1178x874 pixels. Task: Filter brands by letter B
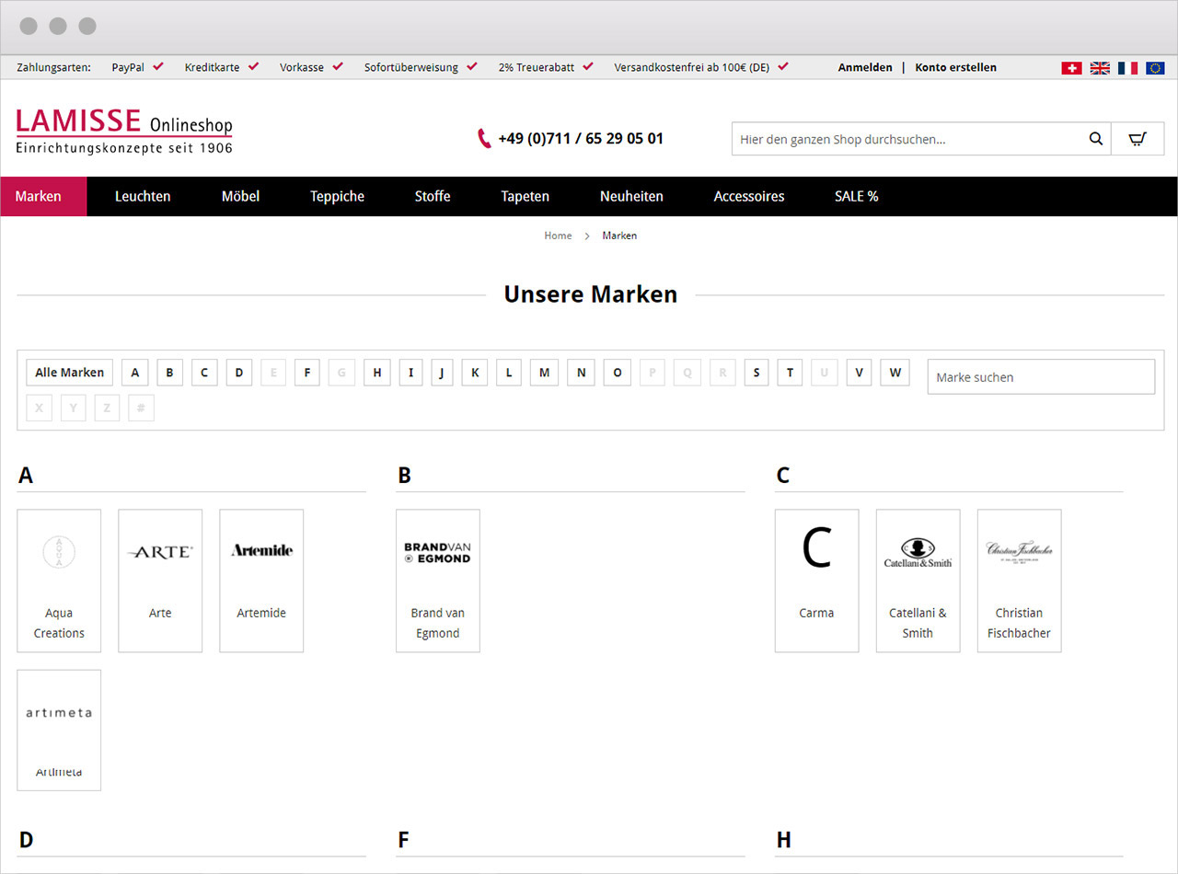point(169,373)
